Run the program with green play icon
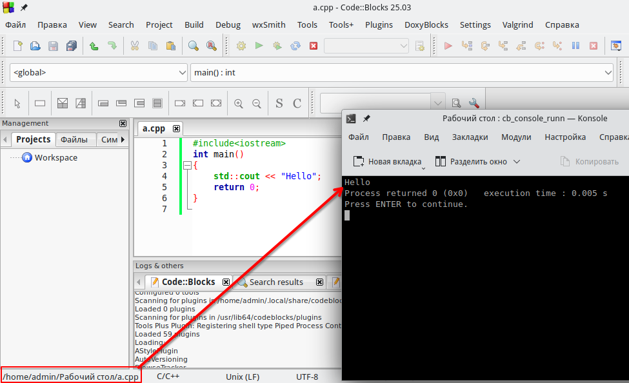This screenshot has width=629, height=383. [x=259, y=46]
